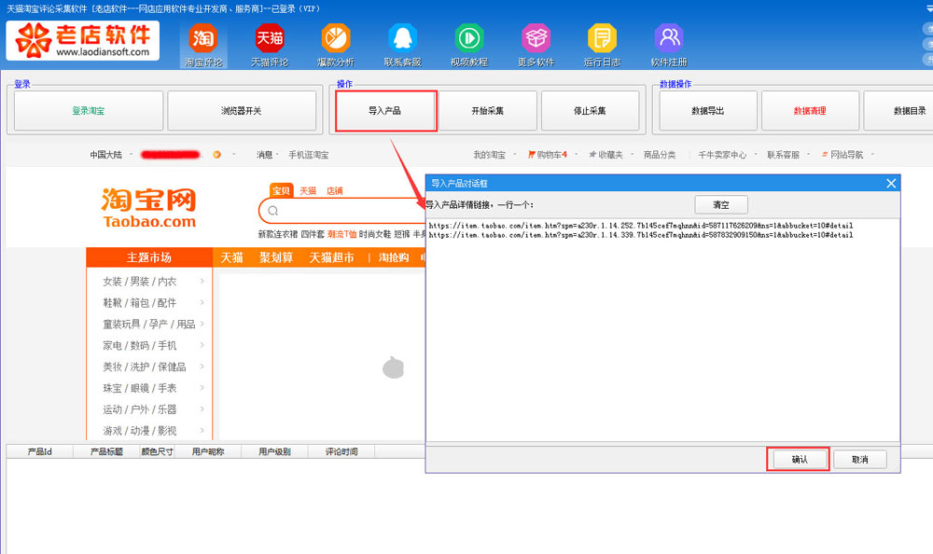This screenshot has height=554, width=933.
Task: Expand the 童装玩具 / 孕产 / 用品 category chevron
Action: [202, 325]
